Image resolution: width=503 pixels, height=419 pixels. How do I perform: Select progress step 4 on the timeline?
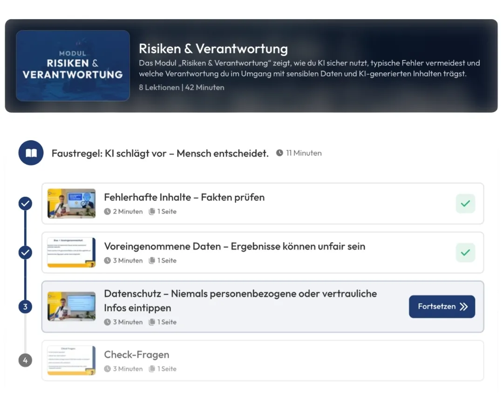point(25,360)
